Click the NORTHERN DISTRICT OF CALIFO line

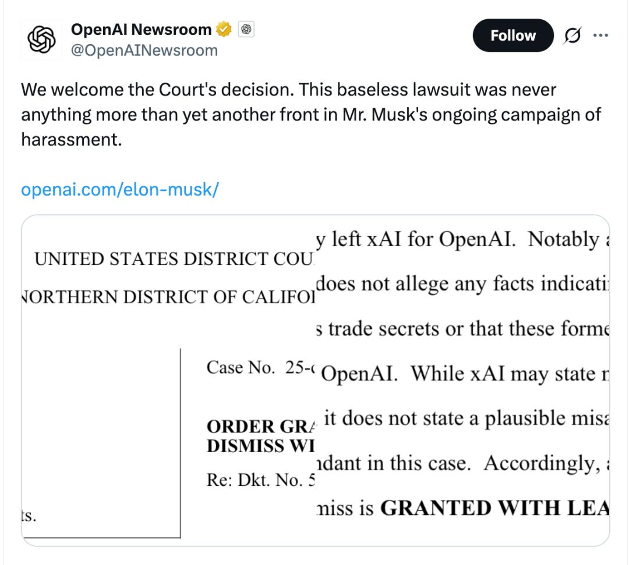(x=168, y=297)
